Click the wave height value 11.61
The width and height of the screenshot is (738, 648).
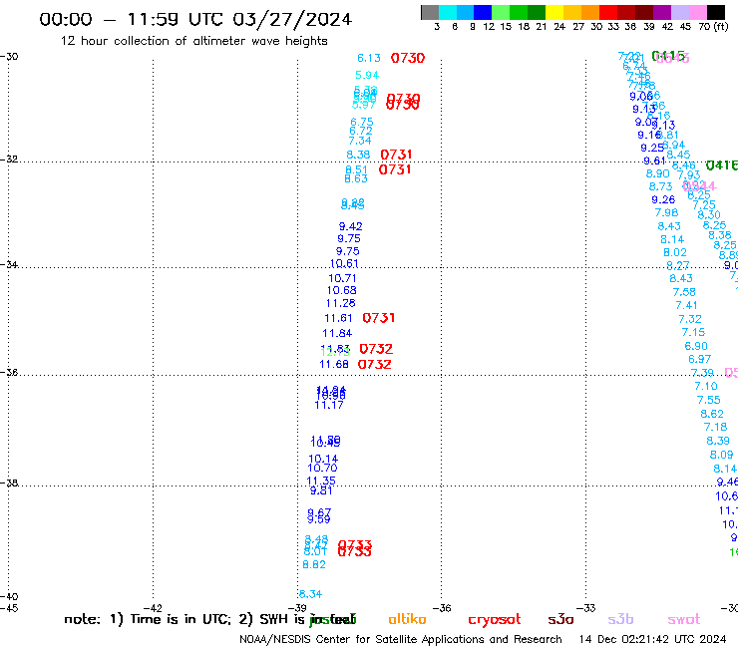coord(338,319)
